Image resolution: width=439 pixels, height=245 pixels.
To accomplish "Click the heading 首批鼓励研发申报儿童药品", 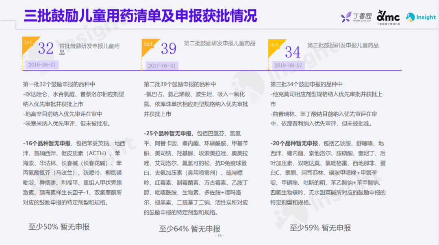I will coord(89,49).
